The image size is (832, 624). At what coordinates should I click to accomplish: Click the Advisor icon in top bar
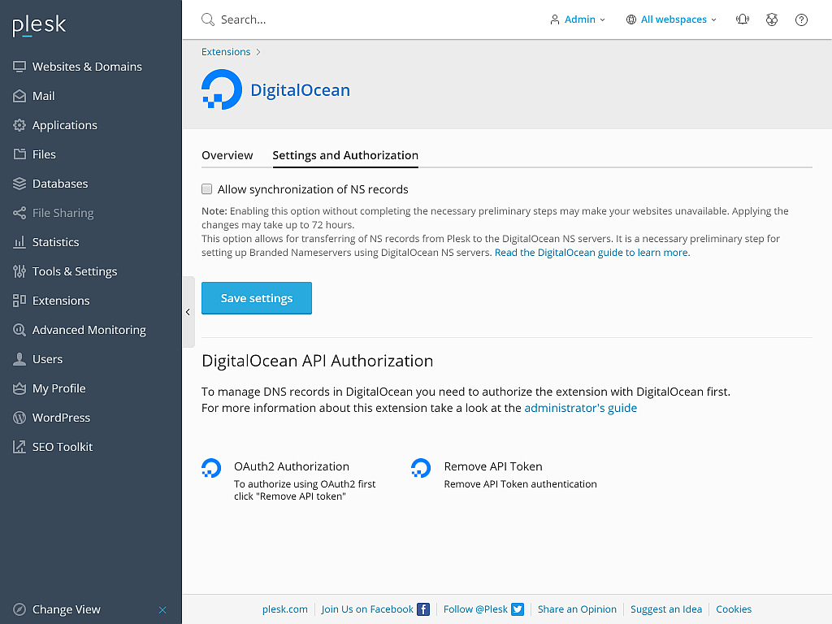(772, 19)
